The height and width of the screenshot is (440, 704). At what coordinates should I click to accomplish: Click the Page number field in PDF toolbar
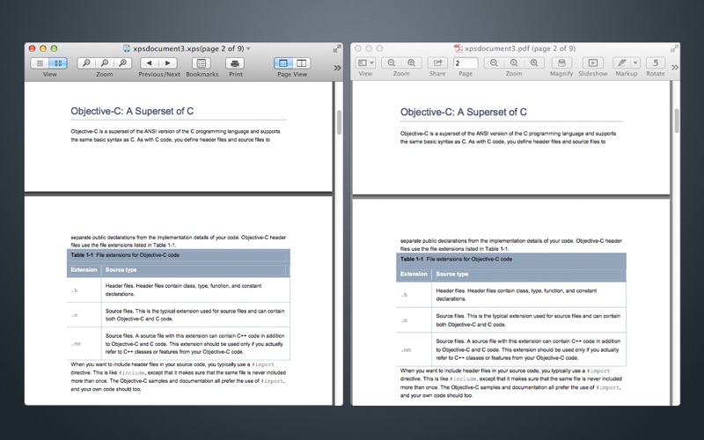point(466,62)
